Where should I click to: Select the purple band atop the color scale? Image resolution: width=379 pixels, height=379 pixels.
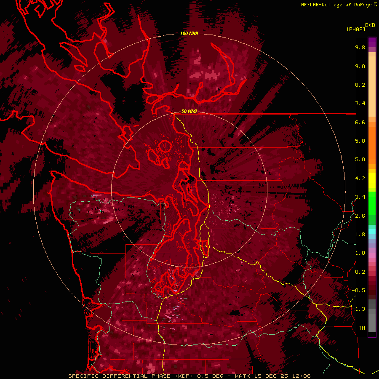pyautogui.click(x=372, y=42)
